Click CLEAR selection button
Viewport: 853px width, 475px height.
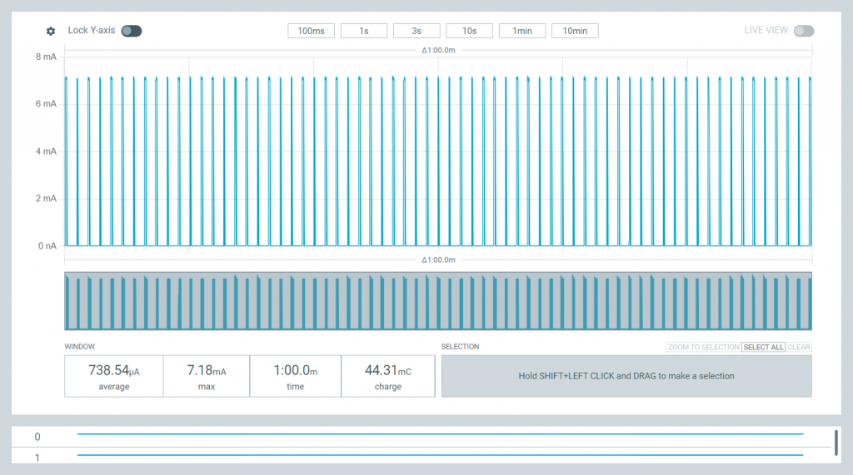799,347
